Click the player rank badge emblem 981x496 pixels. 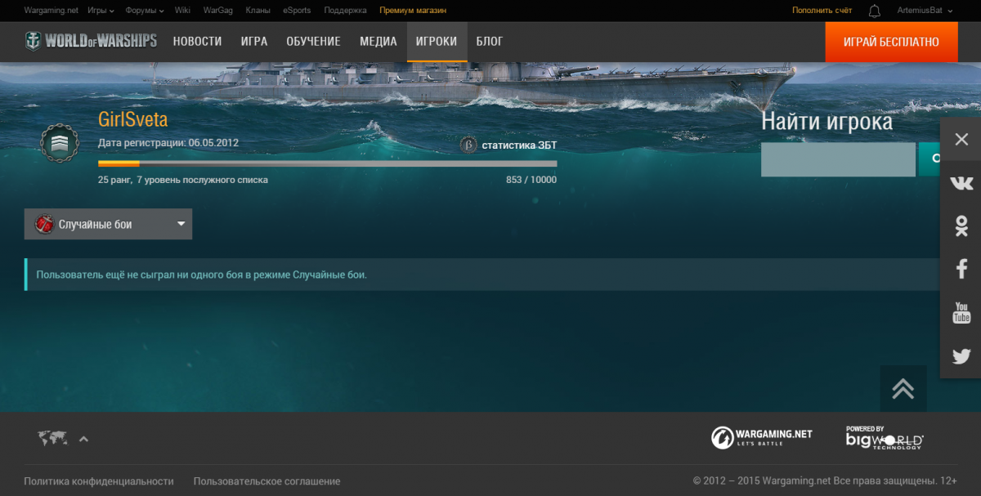(60, 144)
